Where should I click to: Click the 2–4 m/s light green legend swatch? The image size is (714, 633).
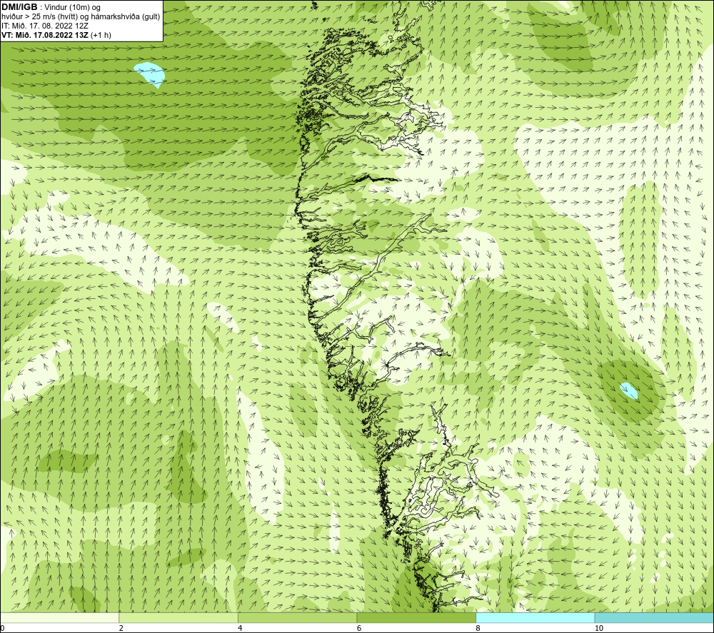(x=178, y=617)
